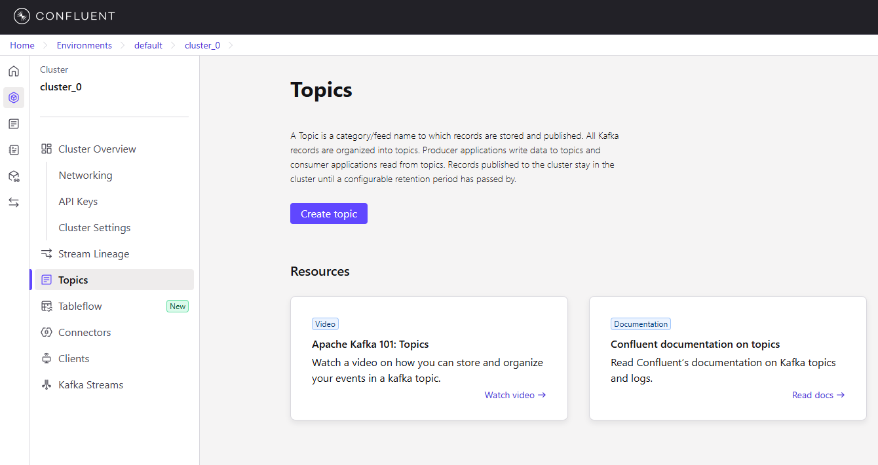Open Cluster Settings in sidebar

(x=94, y=227)
